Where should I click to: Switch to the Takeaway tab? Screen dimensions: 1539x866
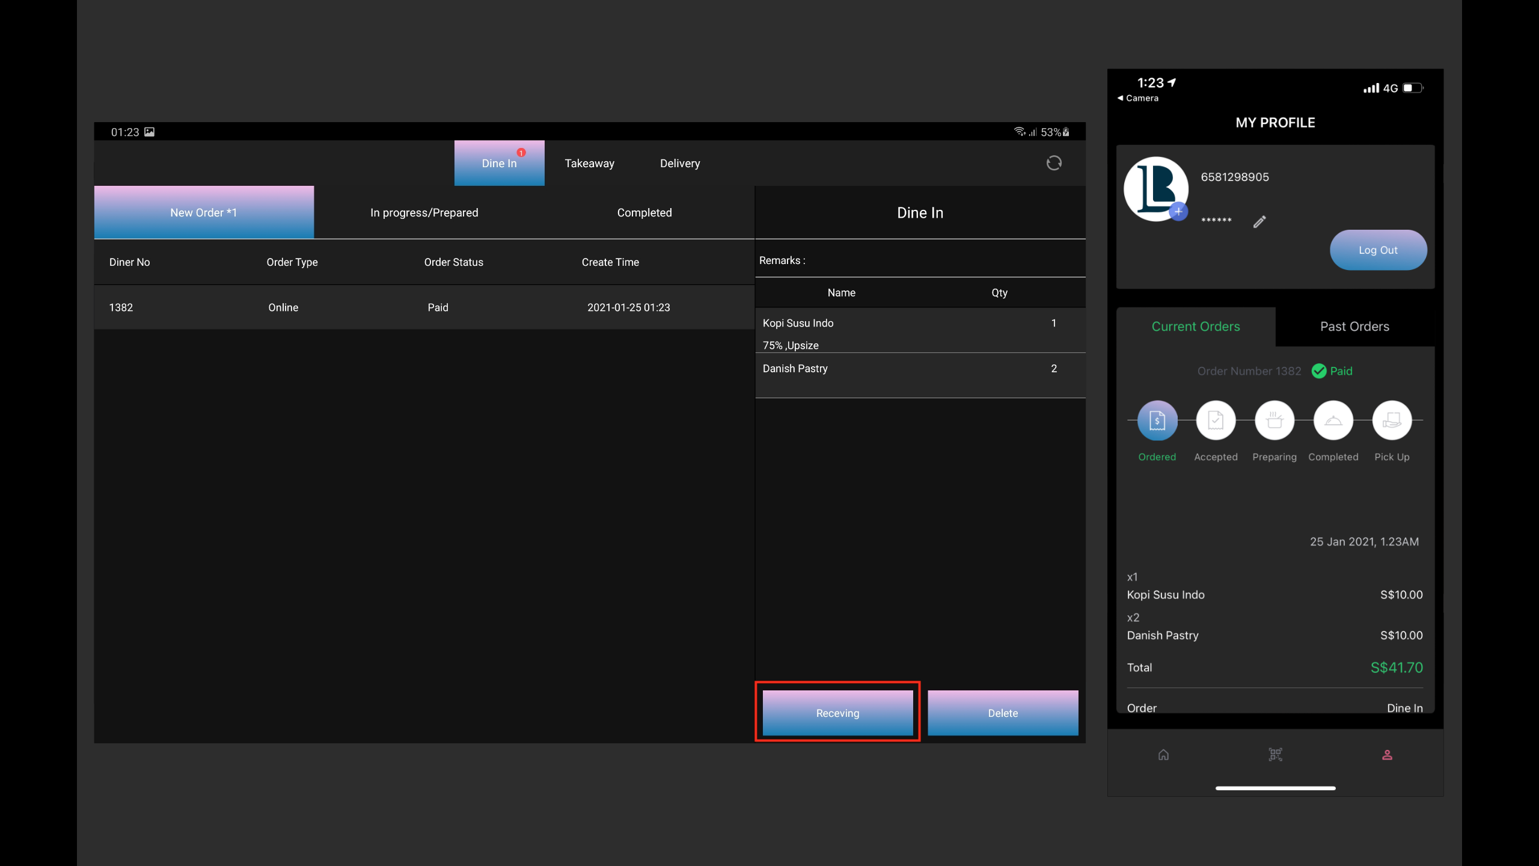(x=589, y=164)
